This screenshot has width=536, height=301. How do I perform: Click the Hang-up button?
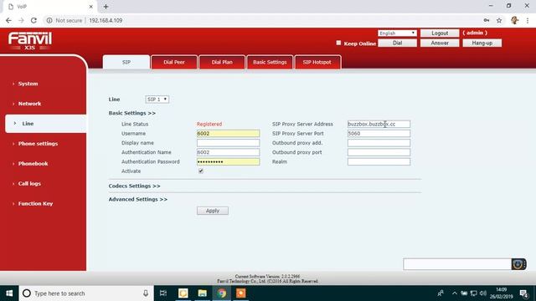tap(482, 43)
